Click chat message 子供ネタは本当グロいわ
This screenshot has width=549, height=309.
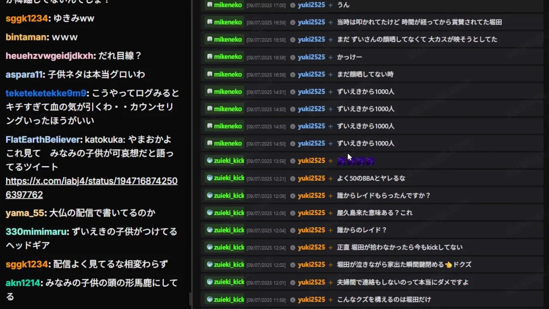(97, 75)
